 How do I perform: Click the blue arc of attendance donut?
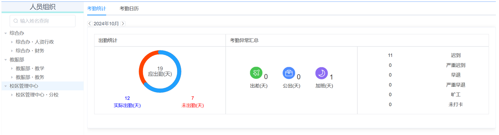pos(179,72)
